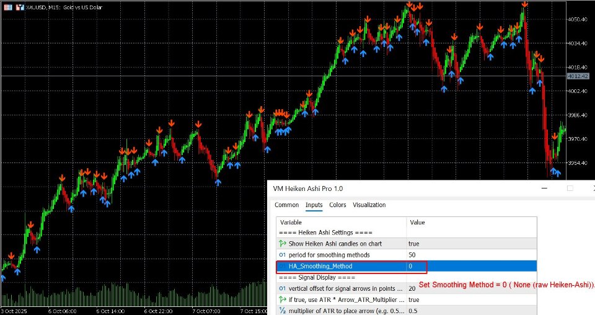Click the 01 icon on period for smoothing row

tap(283, 255)
